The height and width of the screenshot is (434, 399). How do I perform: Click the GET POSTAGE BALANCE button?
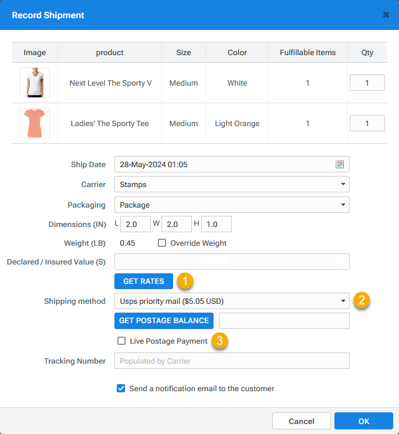click(x=164, y=321)
